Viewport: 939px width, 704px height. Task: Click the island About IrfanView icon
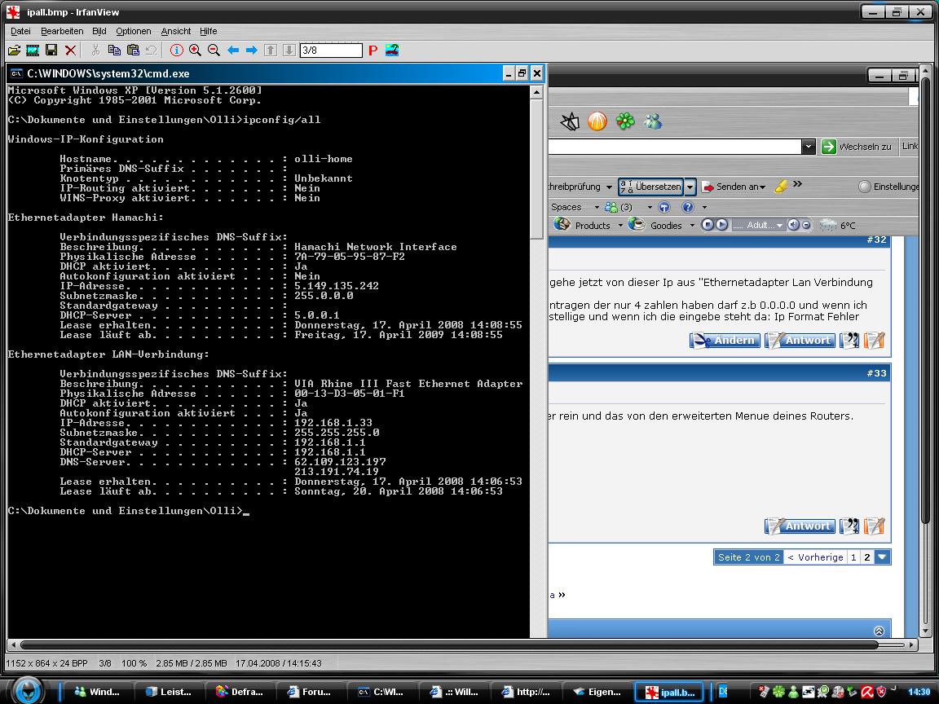pyautogui.click(x=392, y=51)
